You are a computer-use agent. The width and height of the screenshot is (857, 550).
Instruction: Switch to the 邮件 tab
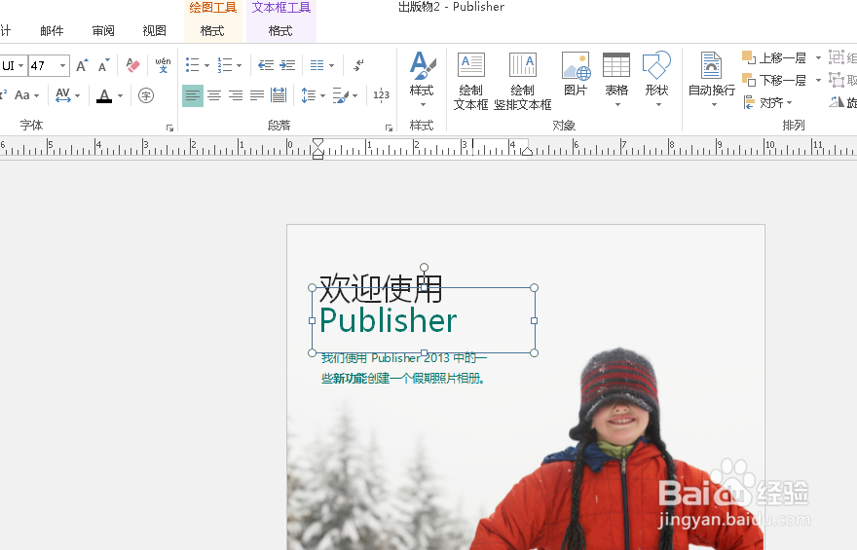[52, 31]
